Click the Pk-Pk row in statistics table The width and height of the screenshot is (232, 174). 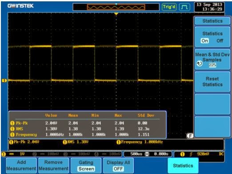(88, 123)
